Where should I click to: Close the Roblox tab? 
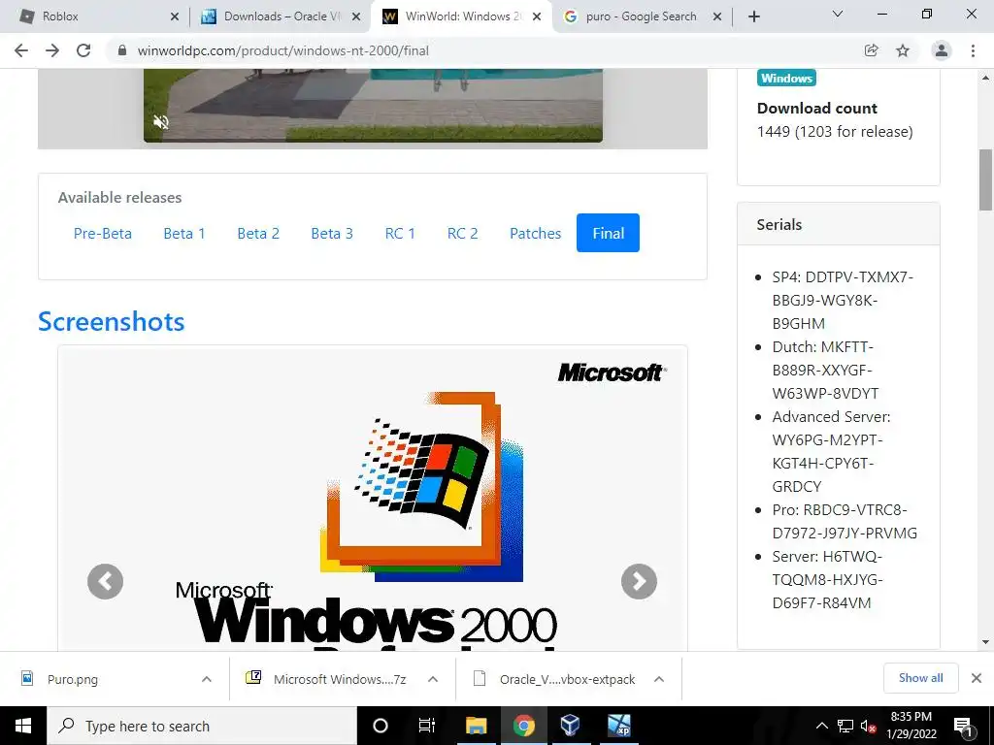tap(175, 16)
